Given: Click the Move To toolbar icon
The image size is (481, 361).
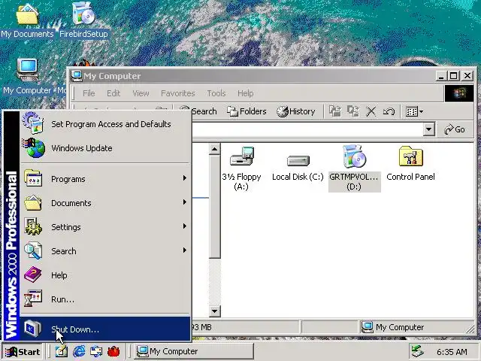Looking at the screenshot, I should 335,111.
